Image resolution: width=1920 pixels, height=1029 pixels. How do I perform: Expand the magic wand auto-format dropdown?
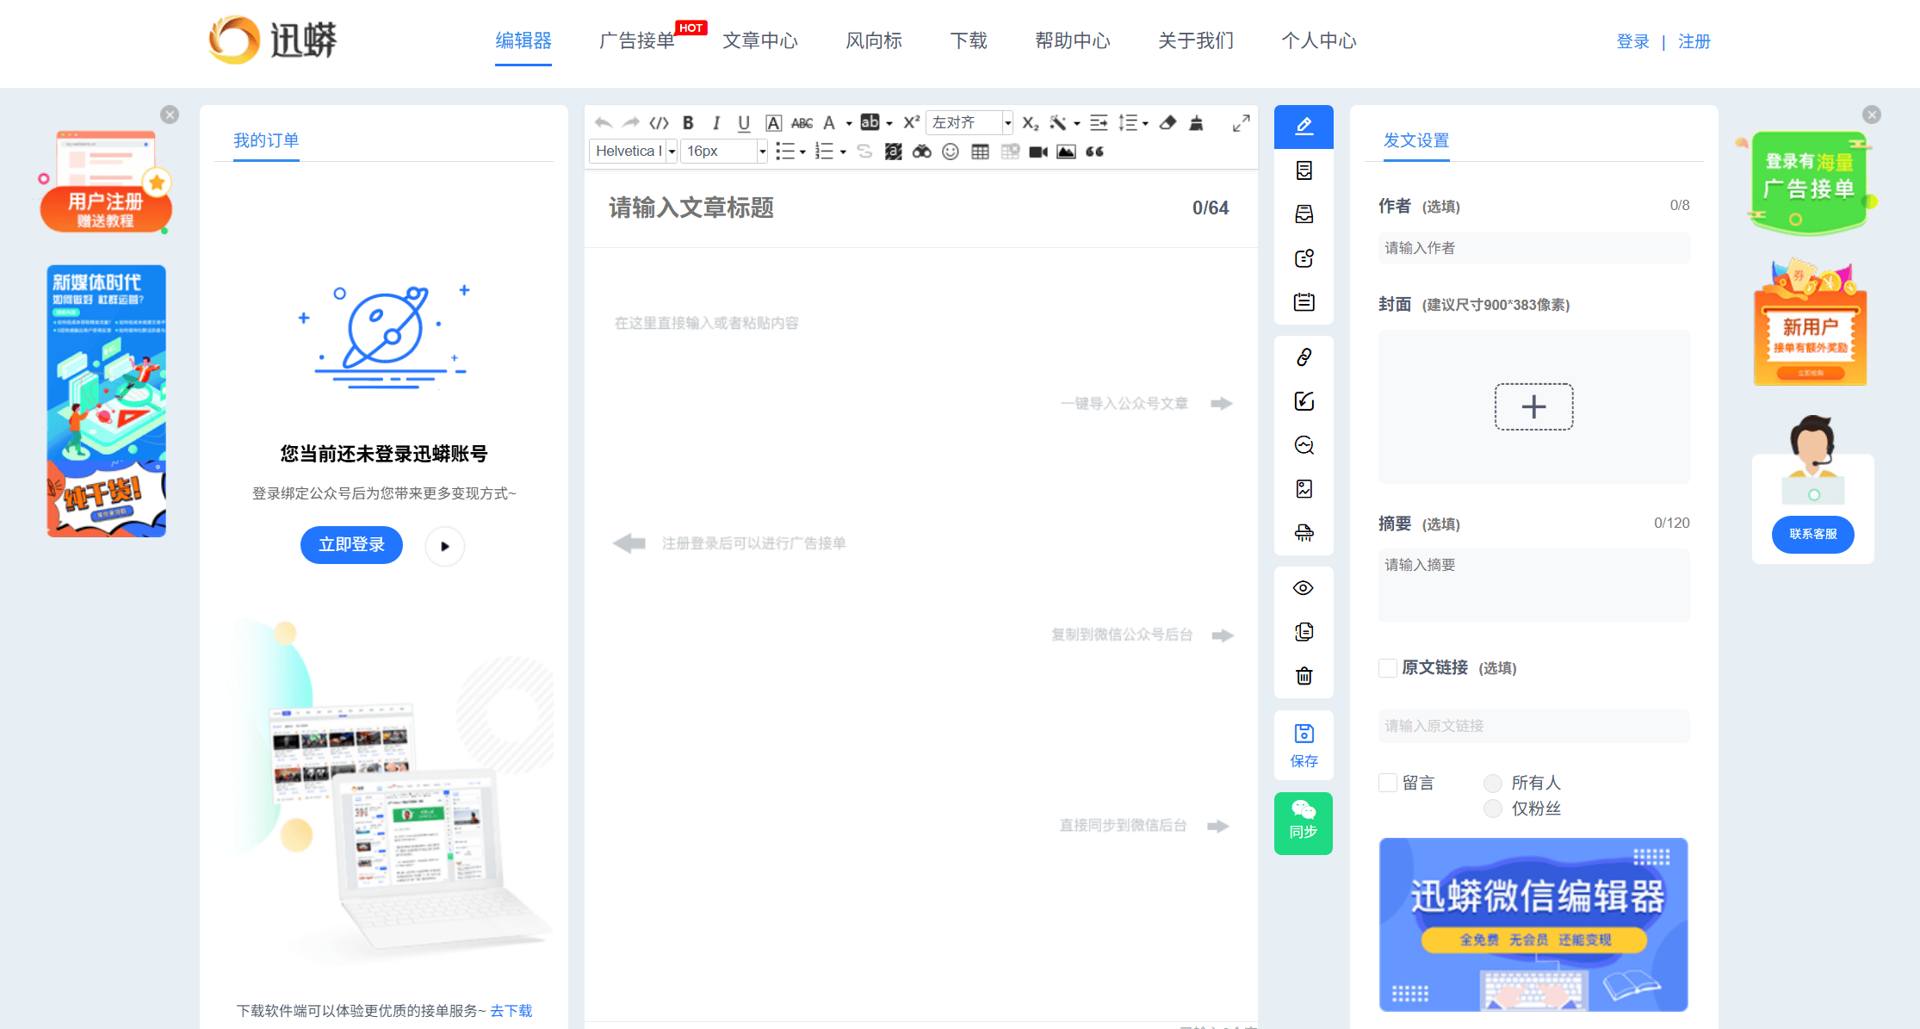click(x=1076, y=124)
